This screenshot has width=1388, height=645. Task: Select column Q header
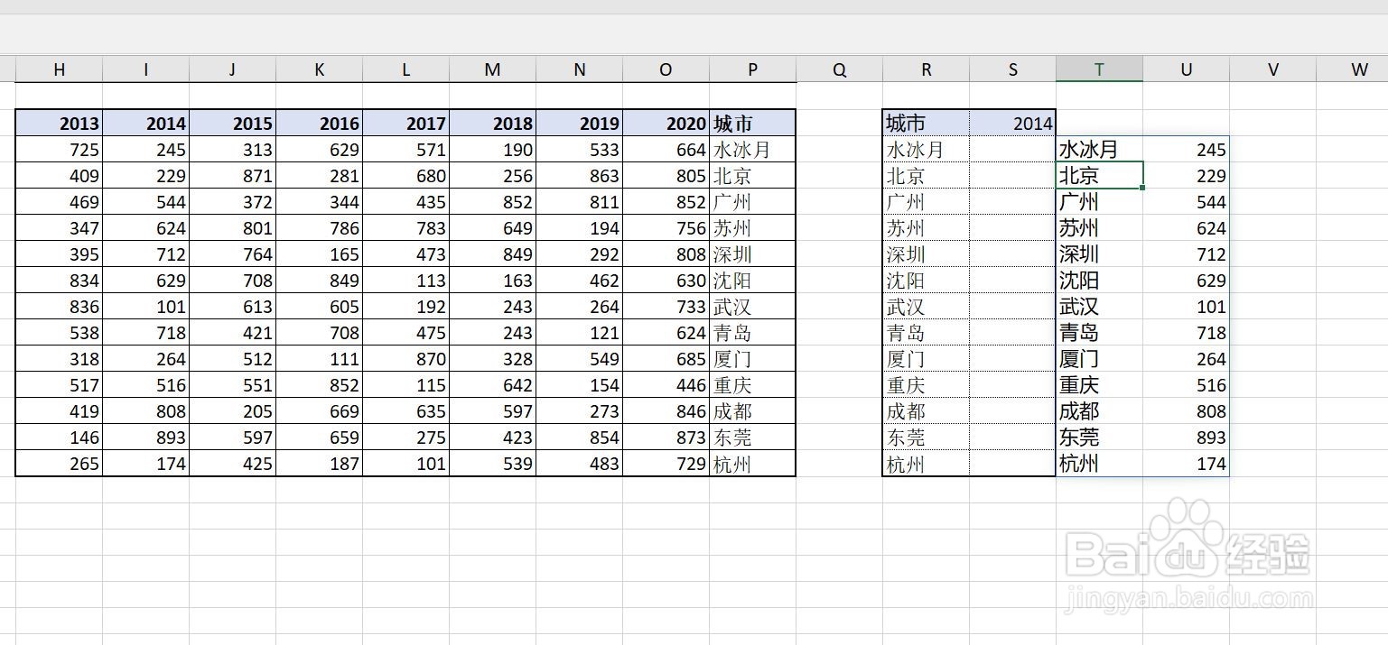(839, 69)
